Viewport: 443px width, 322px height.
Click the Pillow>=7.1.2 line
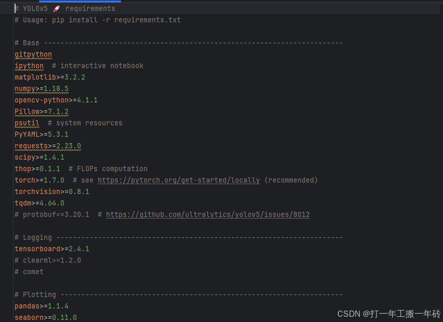pyautogui.click(x=41, y=111)
